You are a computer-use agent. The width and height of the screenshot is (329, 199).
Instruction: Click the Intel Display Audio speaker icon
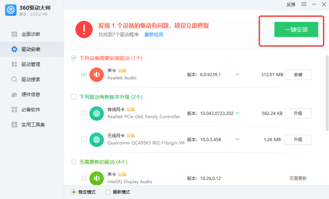tap(97, 179)
